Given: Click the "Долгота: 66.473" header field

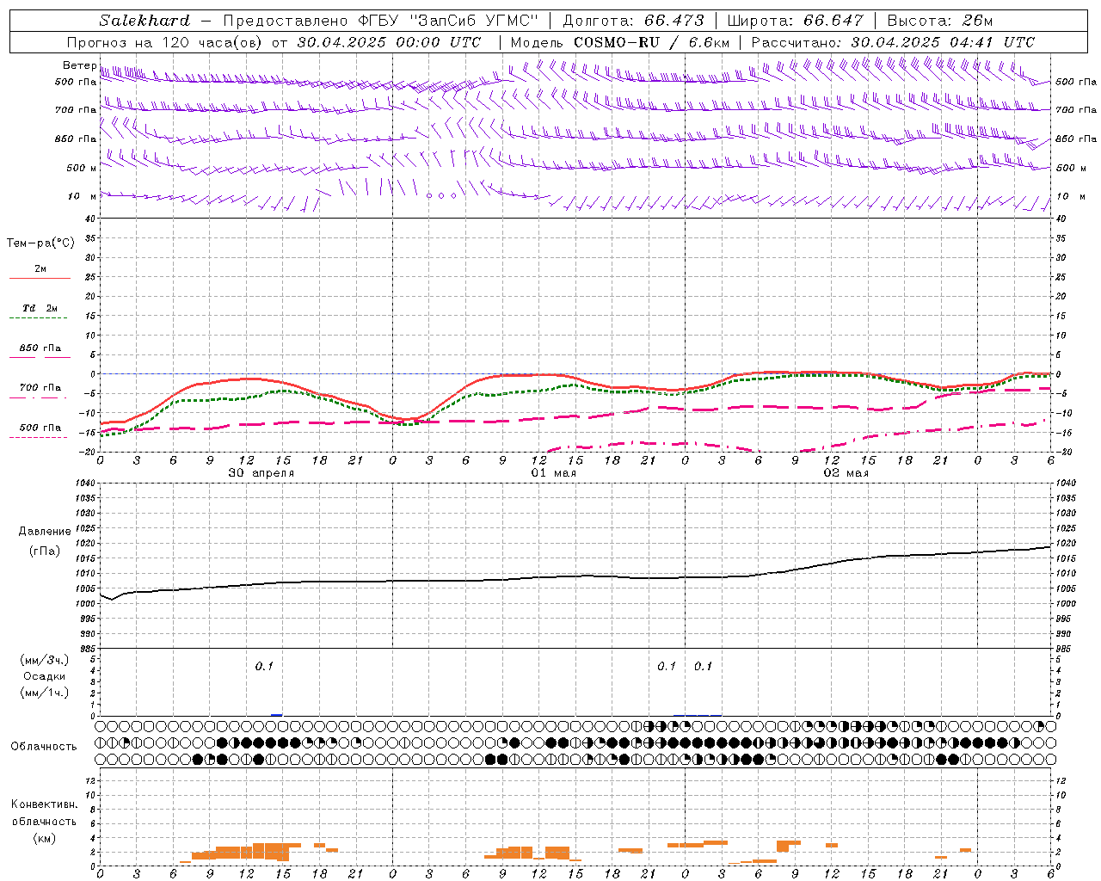Looking at the screenshot, I should point(633,21).
